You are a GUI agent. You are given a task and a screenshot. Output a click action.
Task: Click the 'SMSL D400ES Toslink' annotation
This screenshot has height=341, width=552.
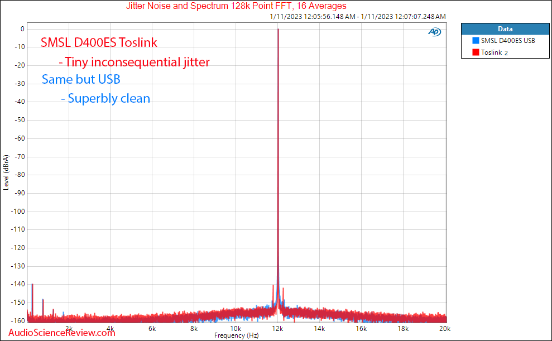click(99, 42)
